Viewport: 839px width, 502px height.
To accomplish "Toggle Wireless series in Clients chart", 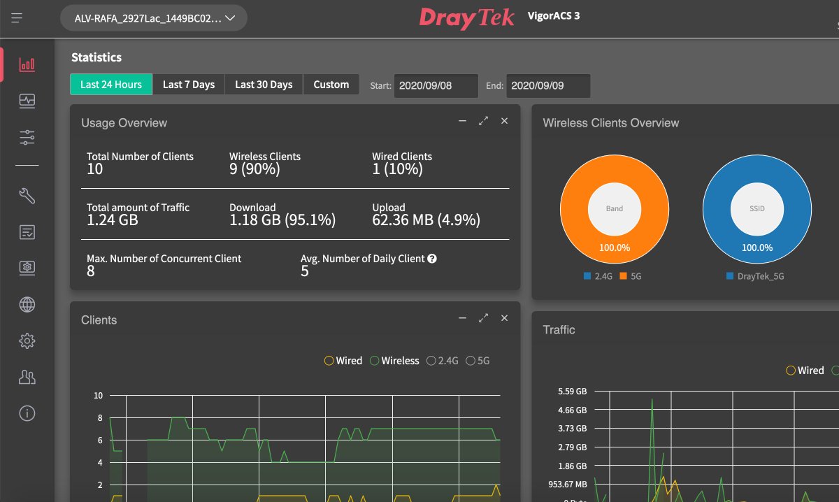I will [x=394, y=361].
